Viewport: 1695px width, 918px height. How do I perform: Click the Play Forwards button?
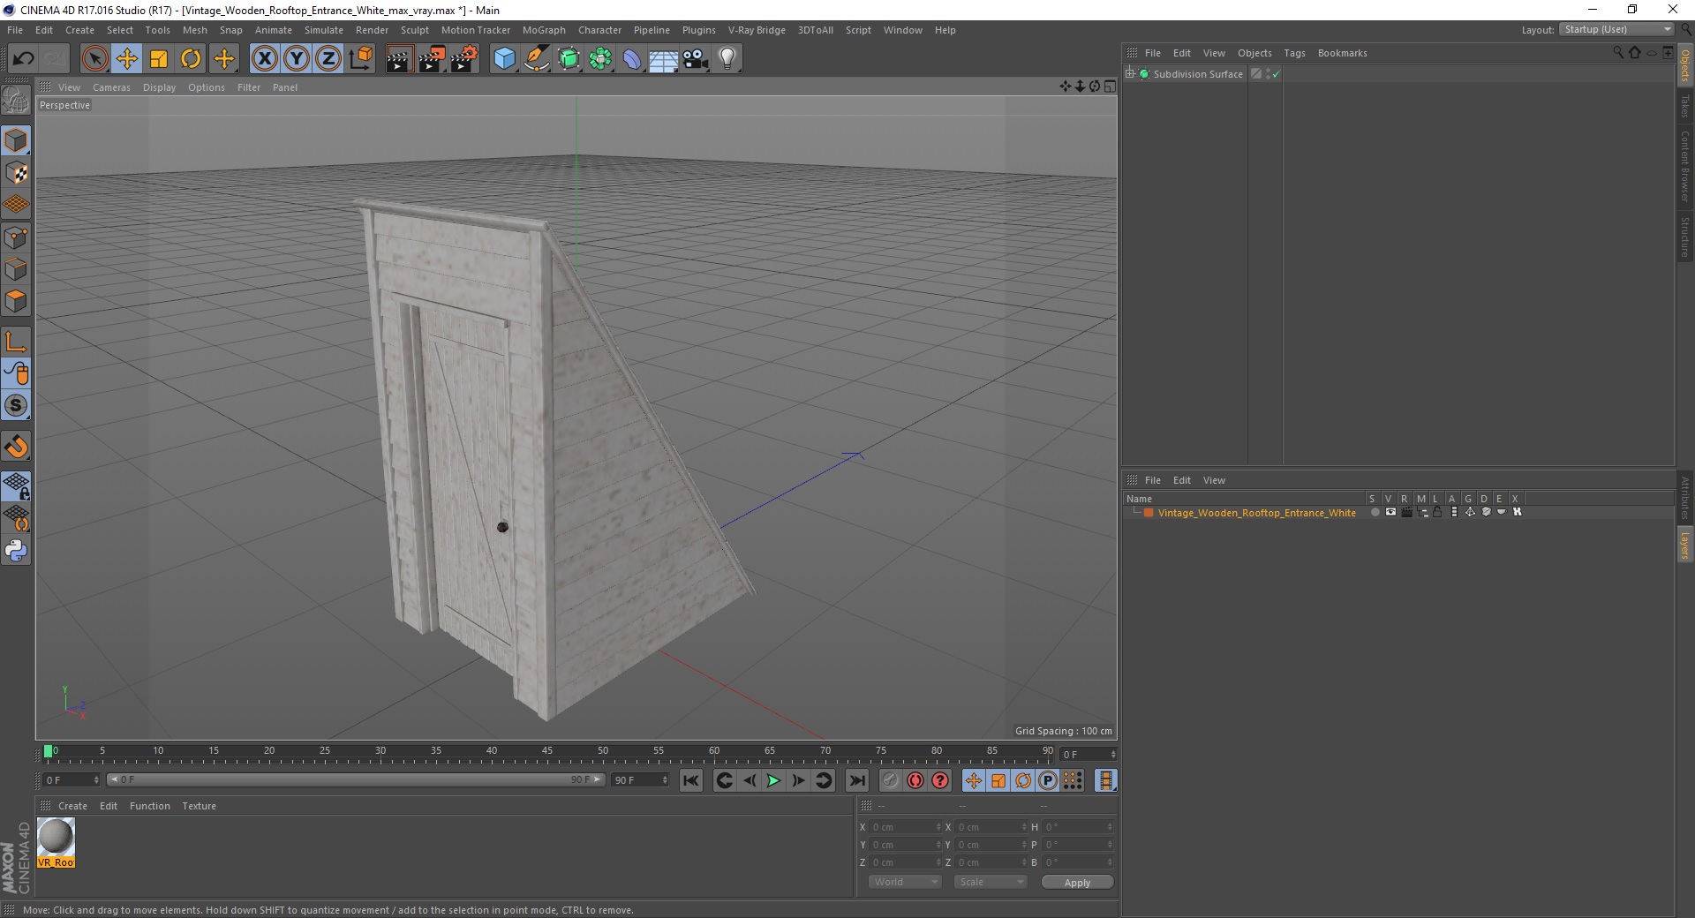[x=773, y=780]
